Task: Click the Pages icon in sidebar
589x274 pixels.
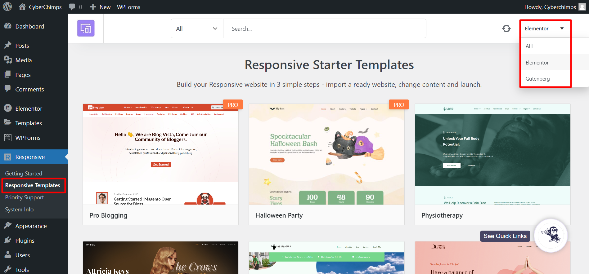Action: (x=8, y=74)
